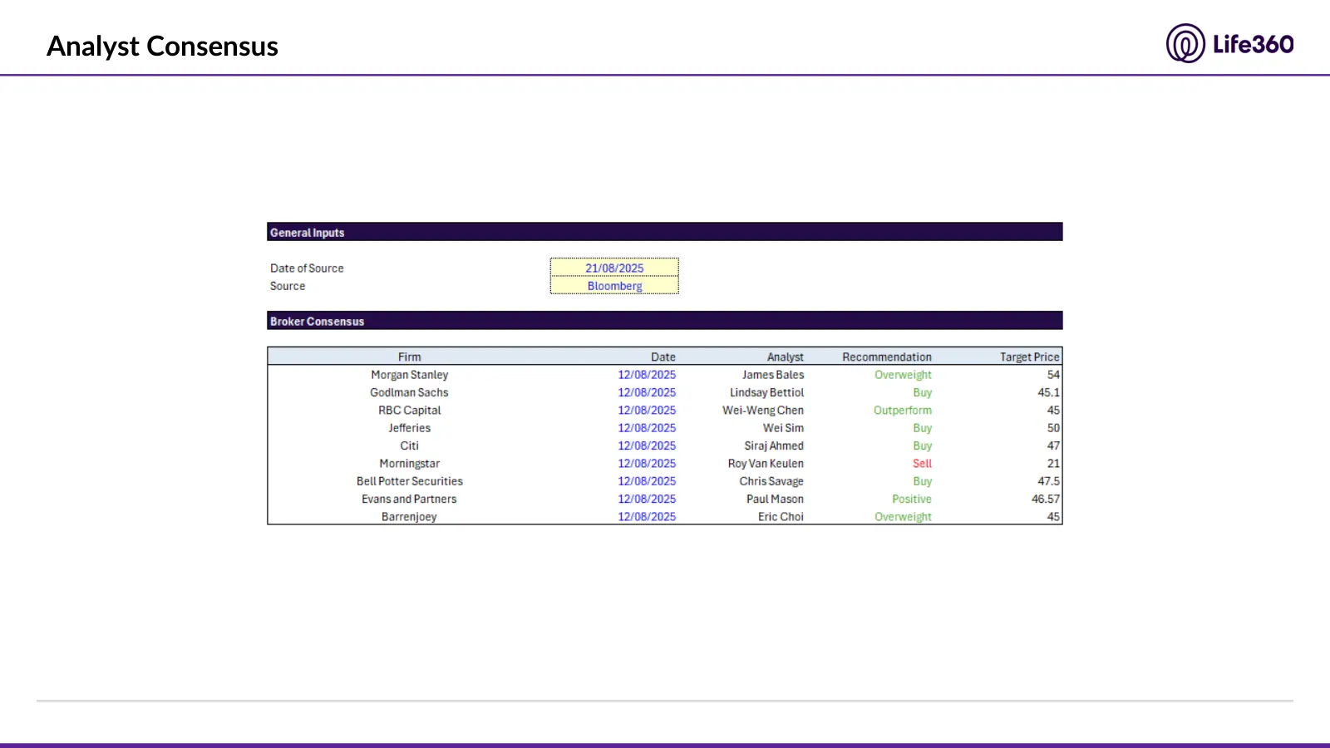Screen dimensions: 1330x748
Task: Click the red Sell recommendation
Action: (x=922, y=464)
